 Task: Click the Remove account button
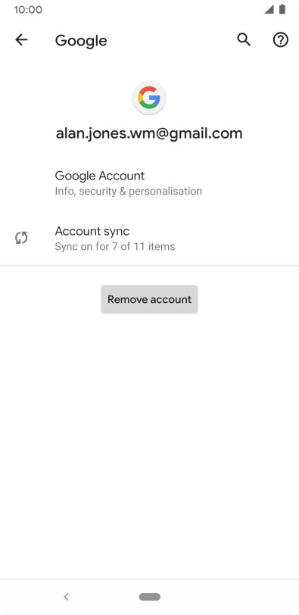pos(149,299)
